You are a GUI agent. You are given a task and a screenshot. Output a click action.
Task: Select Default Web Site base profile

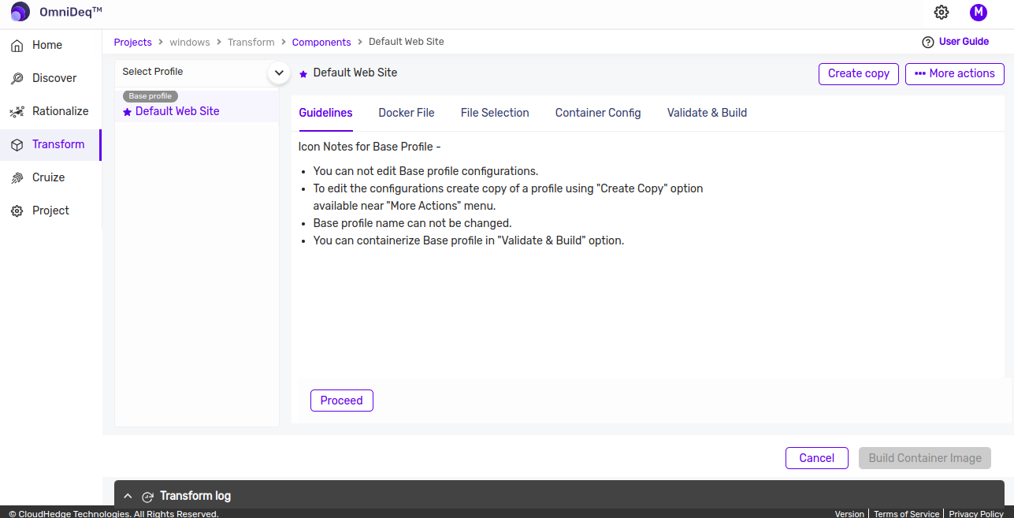click(x=177, y=111)
